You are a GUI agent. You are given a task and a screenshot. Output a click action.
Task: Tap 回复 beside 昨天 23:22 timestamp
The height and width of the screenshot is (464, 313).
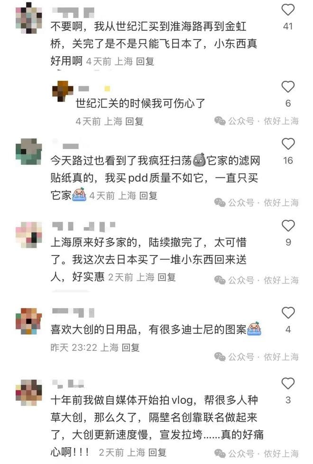coord(130,348)
